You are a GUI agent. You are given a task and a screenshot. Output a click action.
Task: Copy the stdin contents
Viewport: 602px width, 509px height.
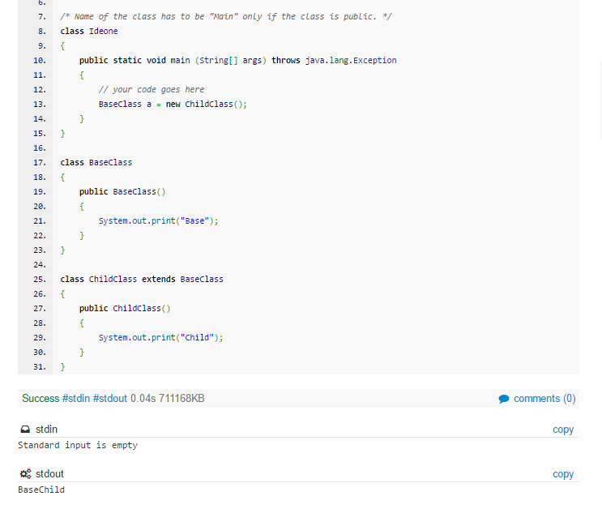pos(563,430)
